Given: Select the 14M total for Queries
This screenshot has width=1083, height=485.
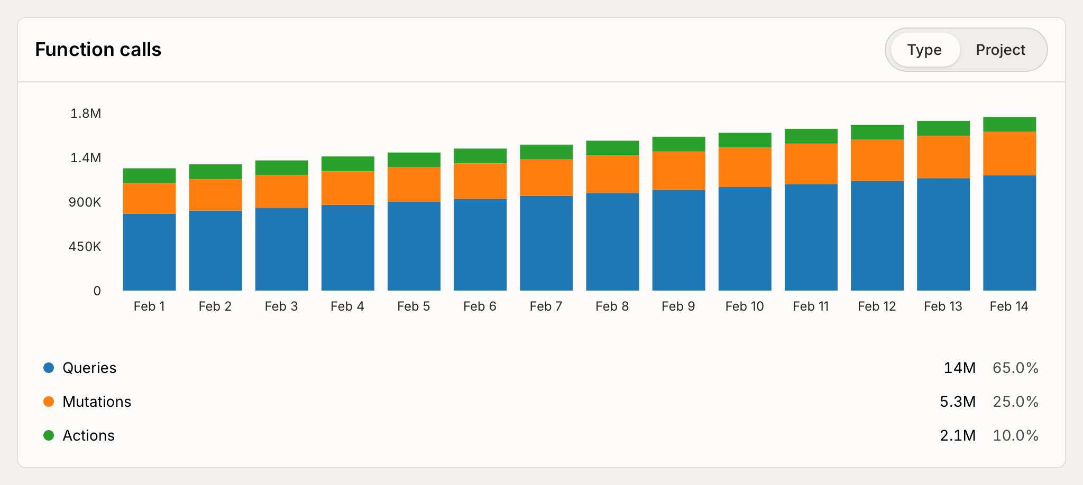Looking at the screenshot, I should (959, 368).
